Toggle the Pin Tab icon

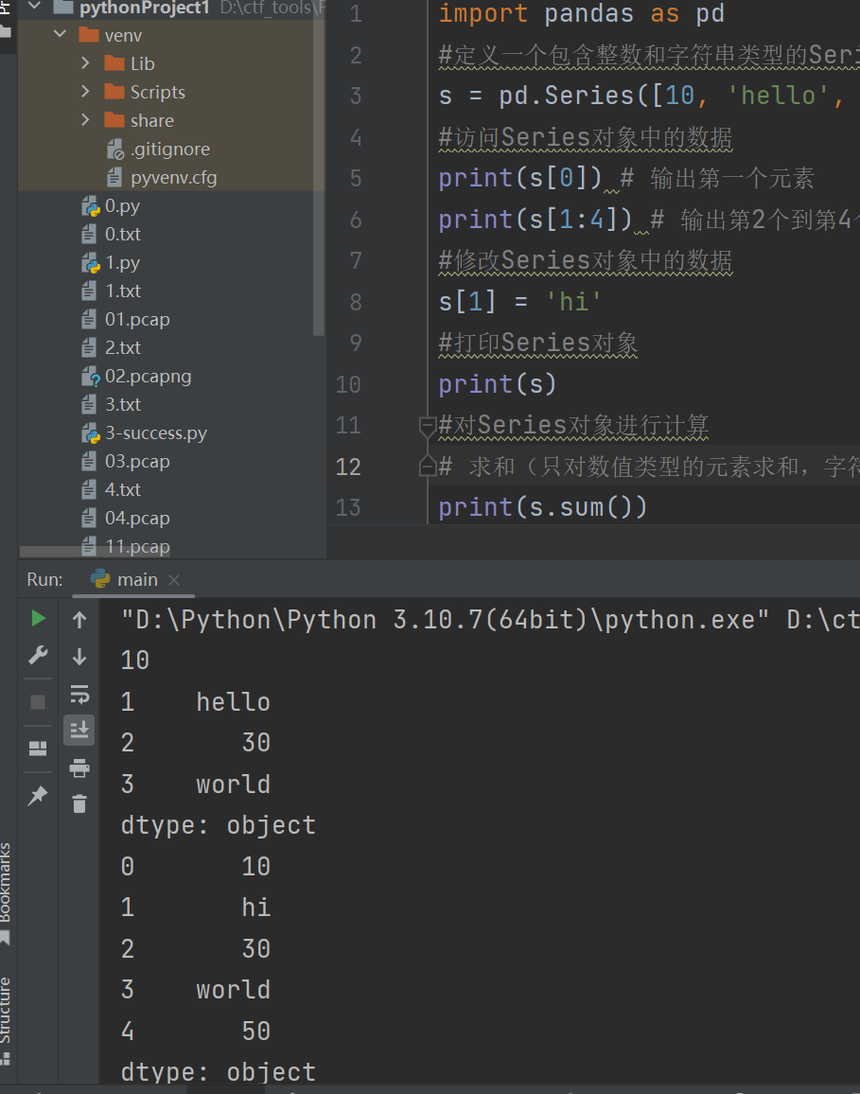38,796
